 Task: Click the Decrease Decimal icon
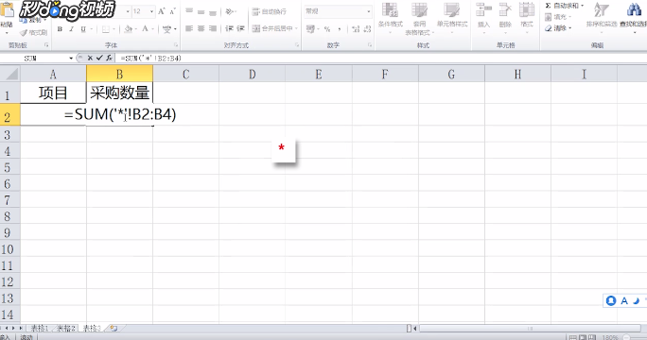tap(367, 29)
